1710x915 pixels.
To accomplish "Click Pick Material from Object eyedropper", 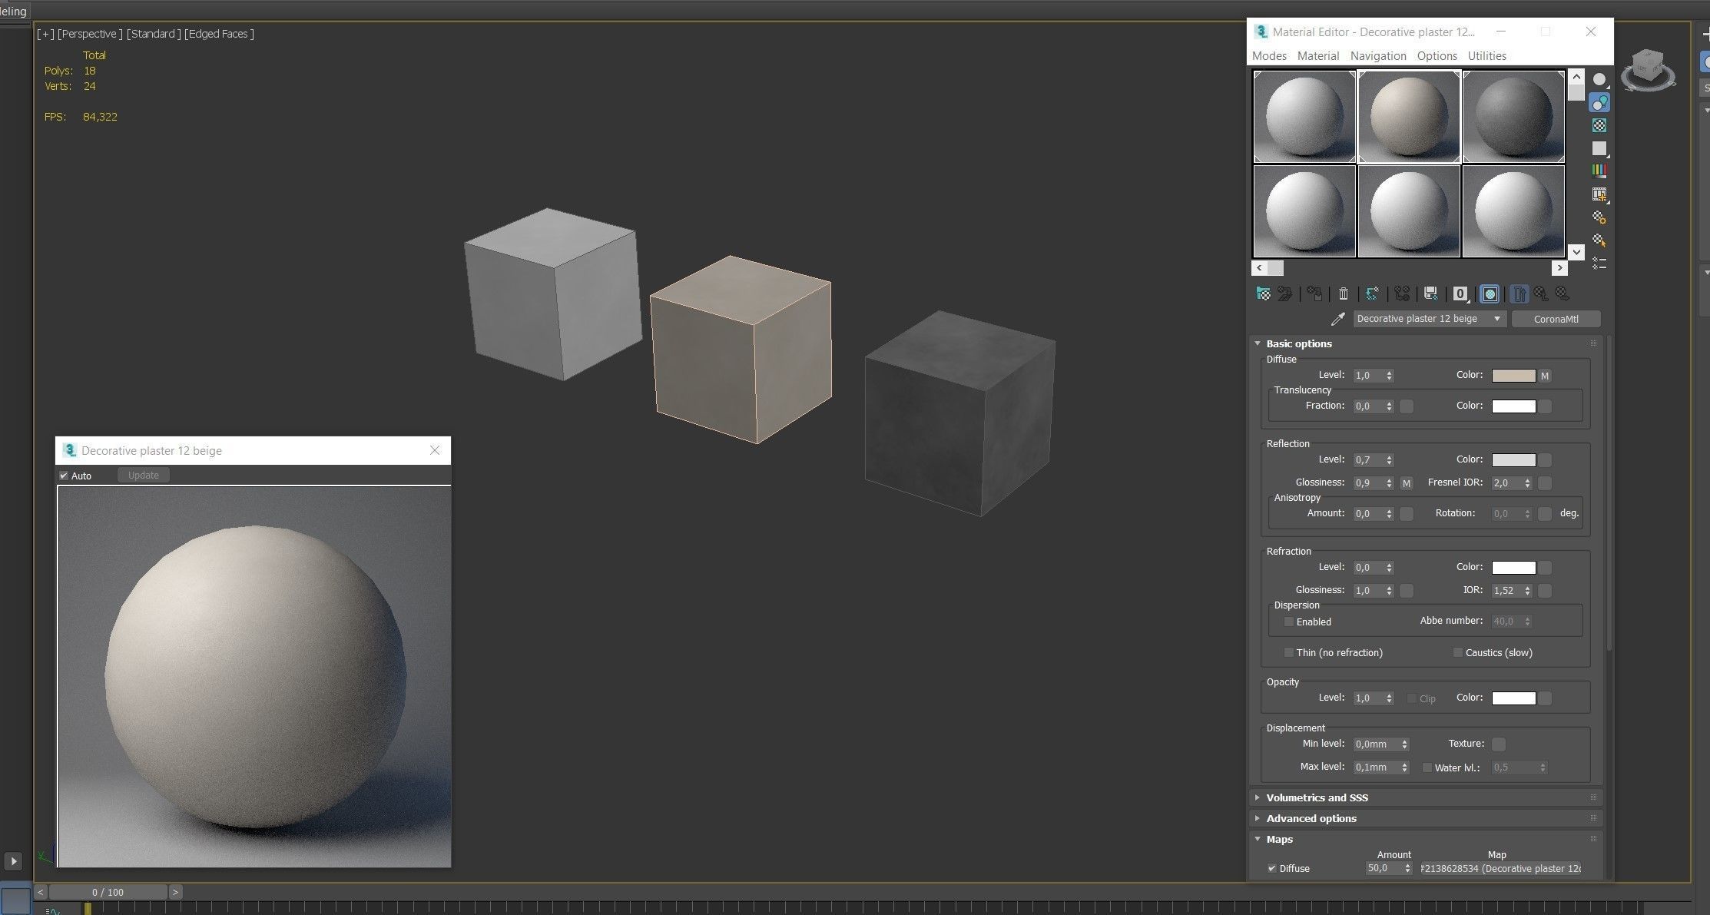I will point(1337,319).
